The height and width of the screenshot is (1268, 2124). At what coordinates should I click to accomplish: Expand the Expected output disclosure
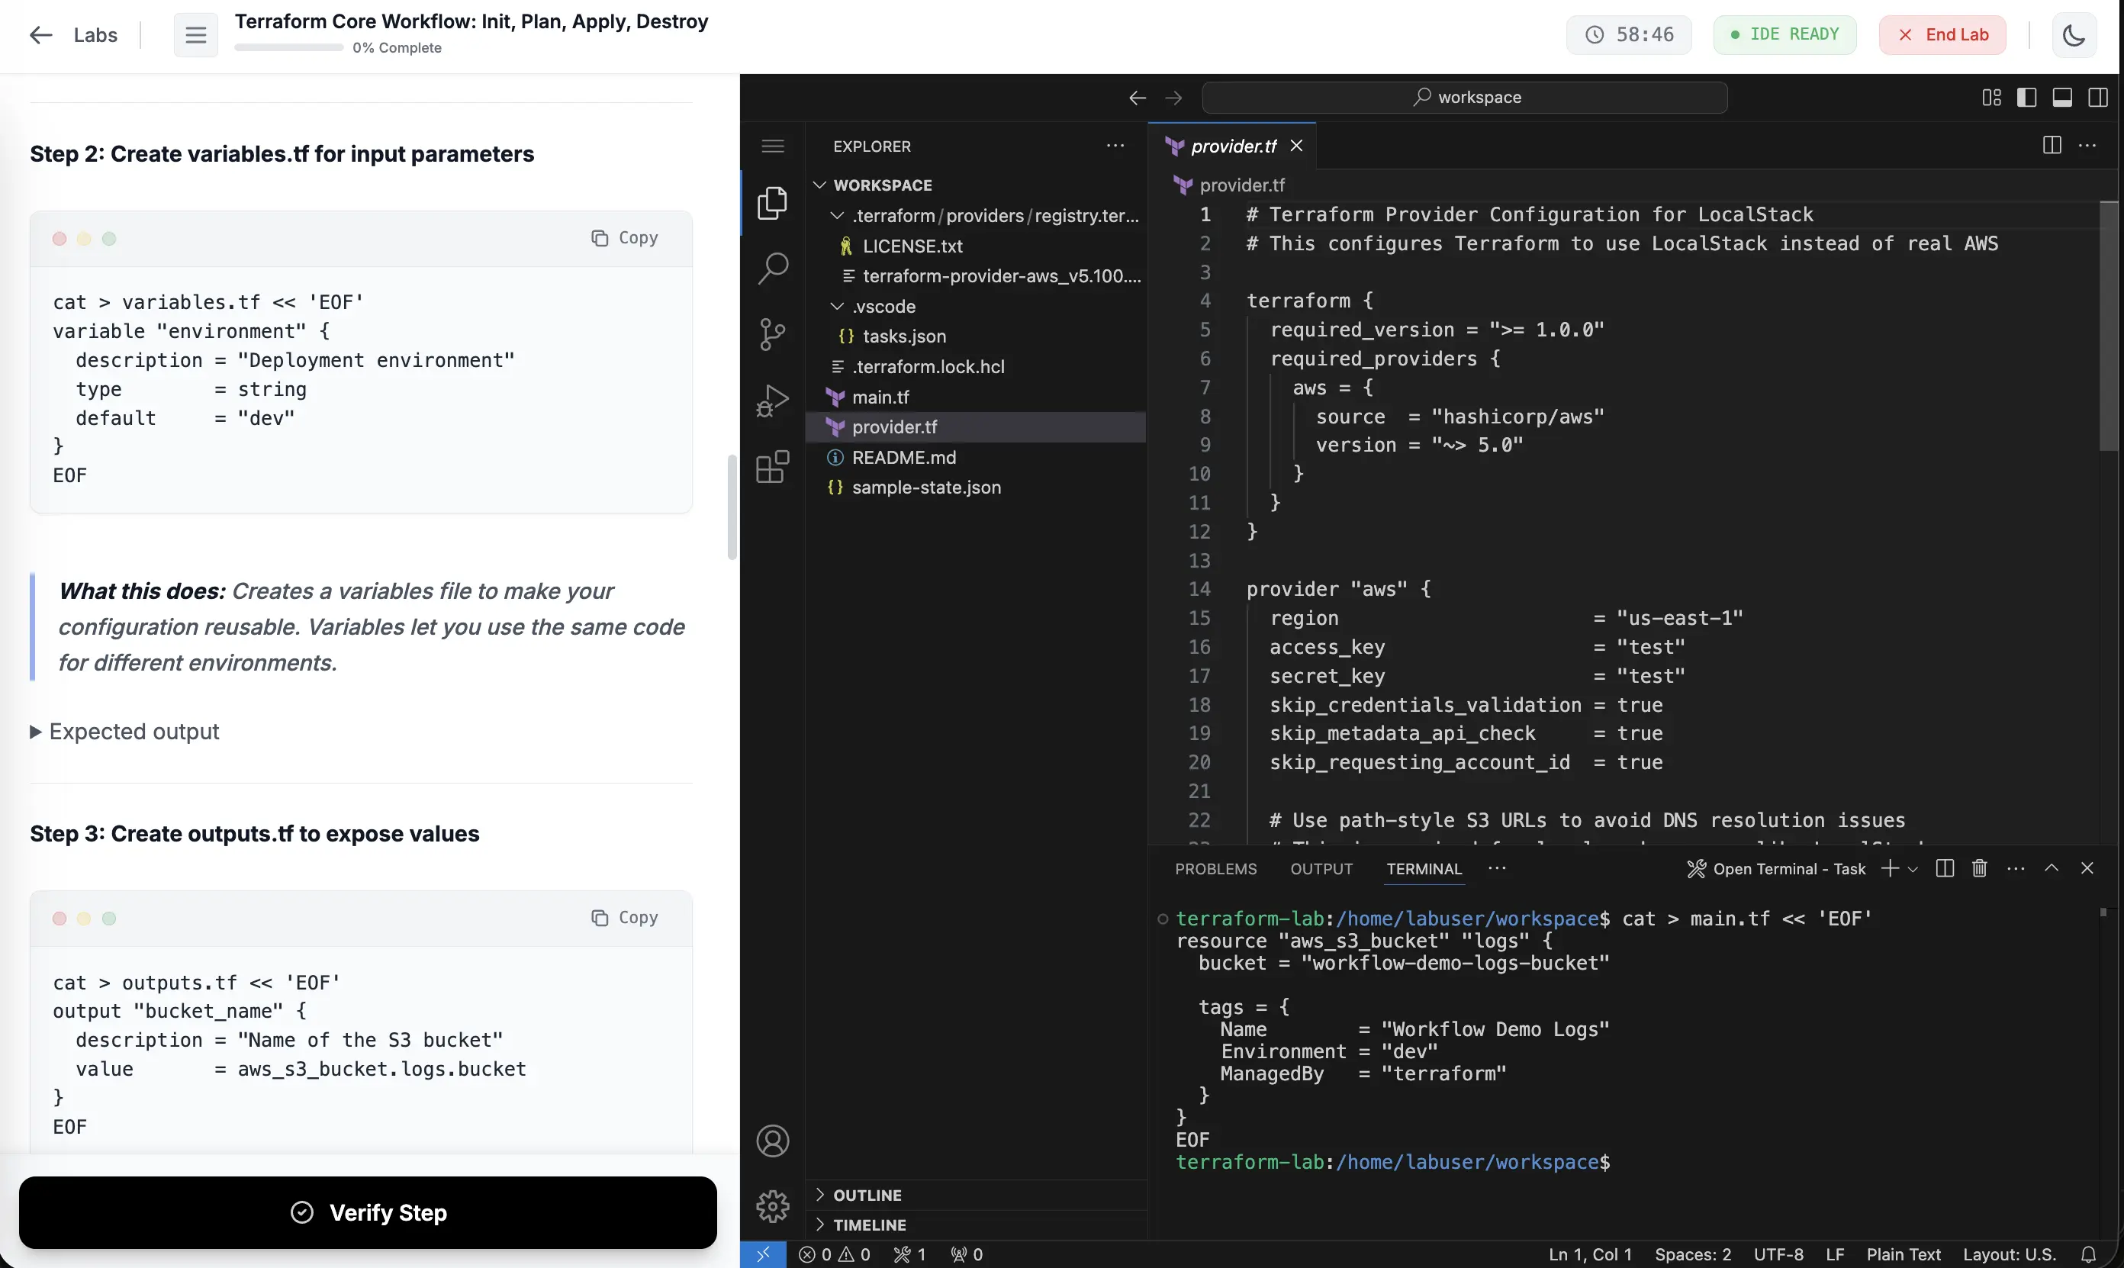(x=125, y=732)
